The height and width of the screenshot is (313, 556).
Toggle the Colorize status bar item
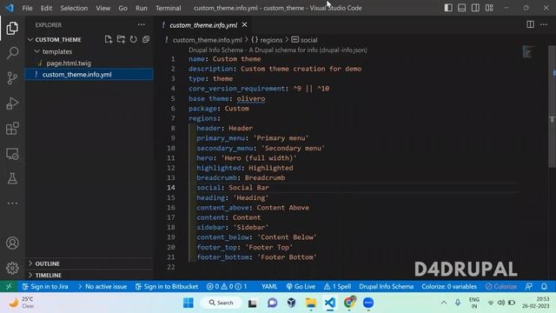(500, 286)
